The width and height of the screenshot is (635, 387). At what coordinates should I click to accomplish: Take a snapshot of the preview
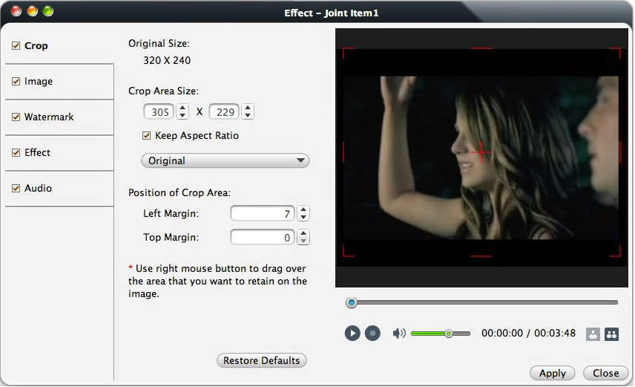[593, 334]
